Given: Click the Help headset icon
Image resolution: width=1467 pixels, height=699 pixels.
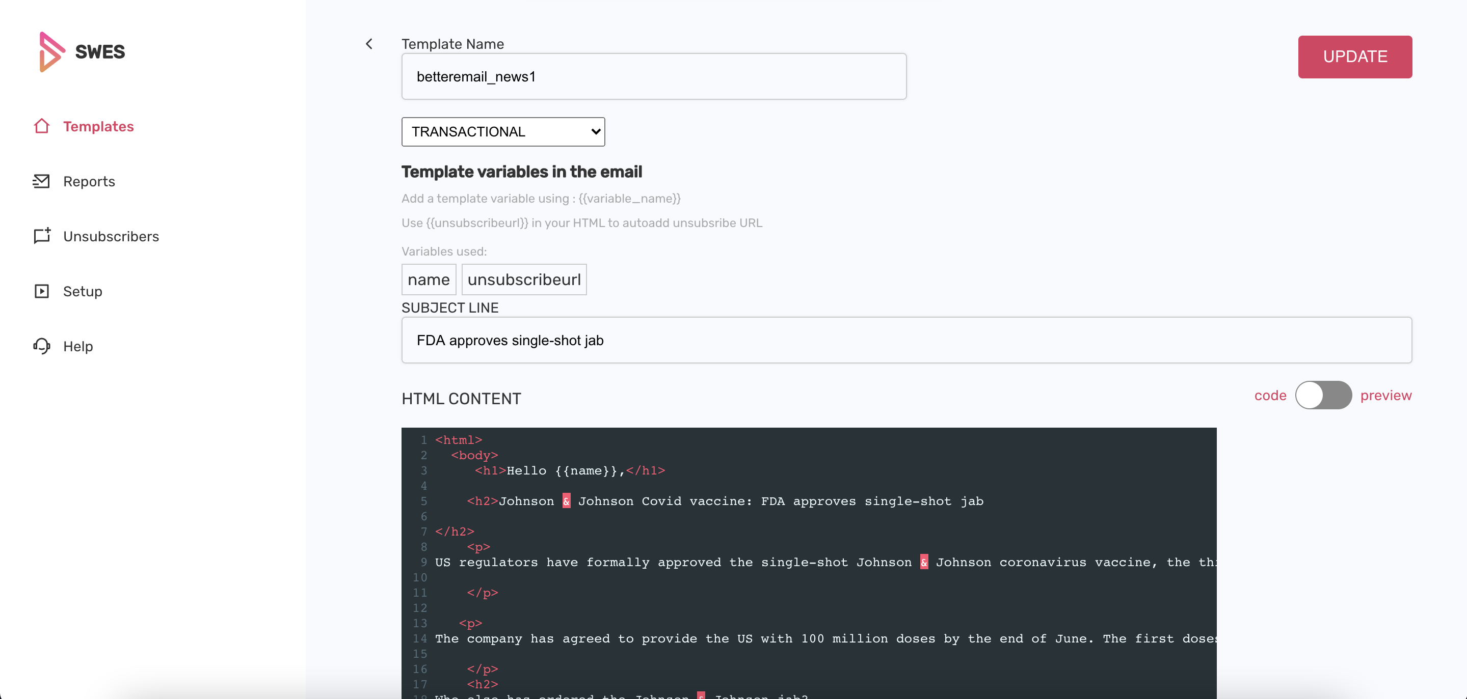Looking at the screenshot, I should [42, 346].
